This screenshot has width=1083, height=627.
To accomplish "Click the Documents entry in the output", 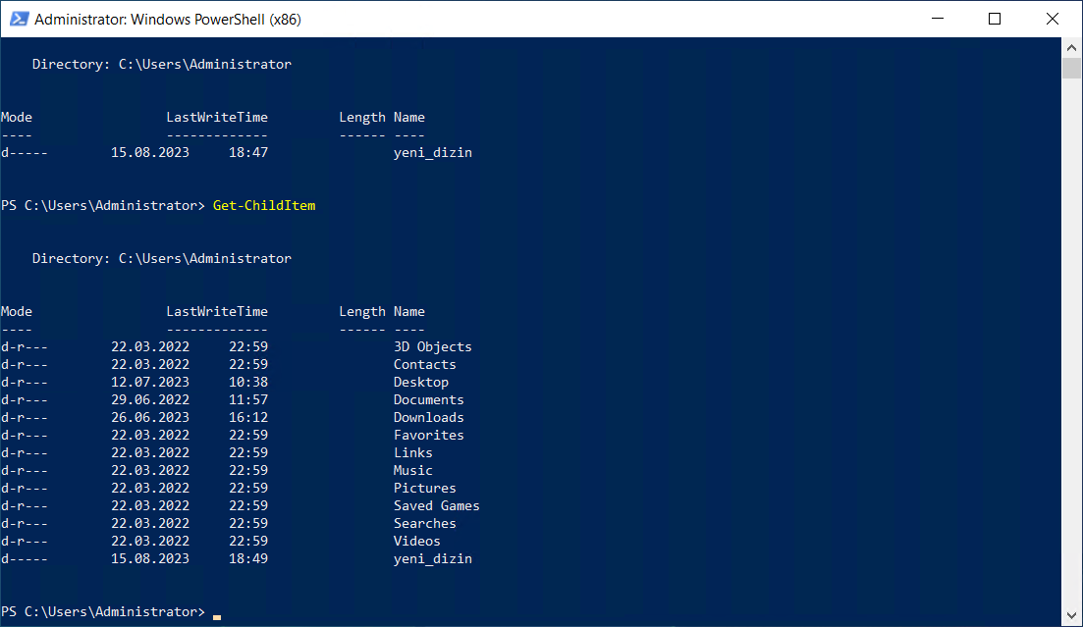I will pos(428,399).
